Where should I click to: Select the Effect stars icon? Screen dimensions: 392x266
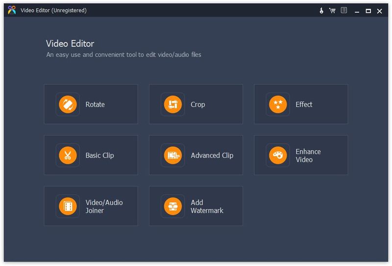(x=278, y=104)
